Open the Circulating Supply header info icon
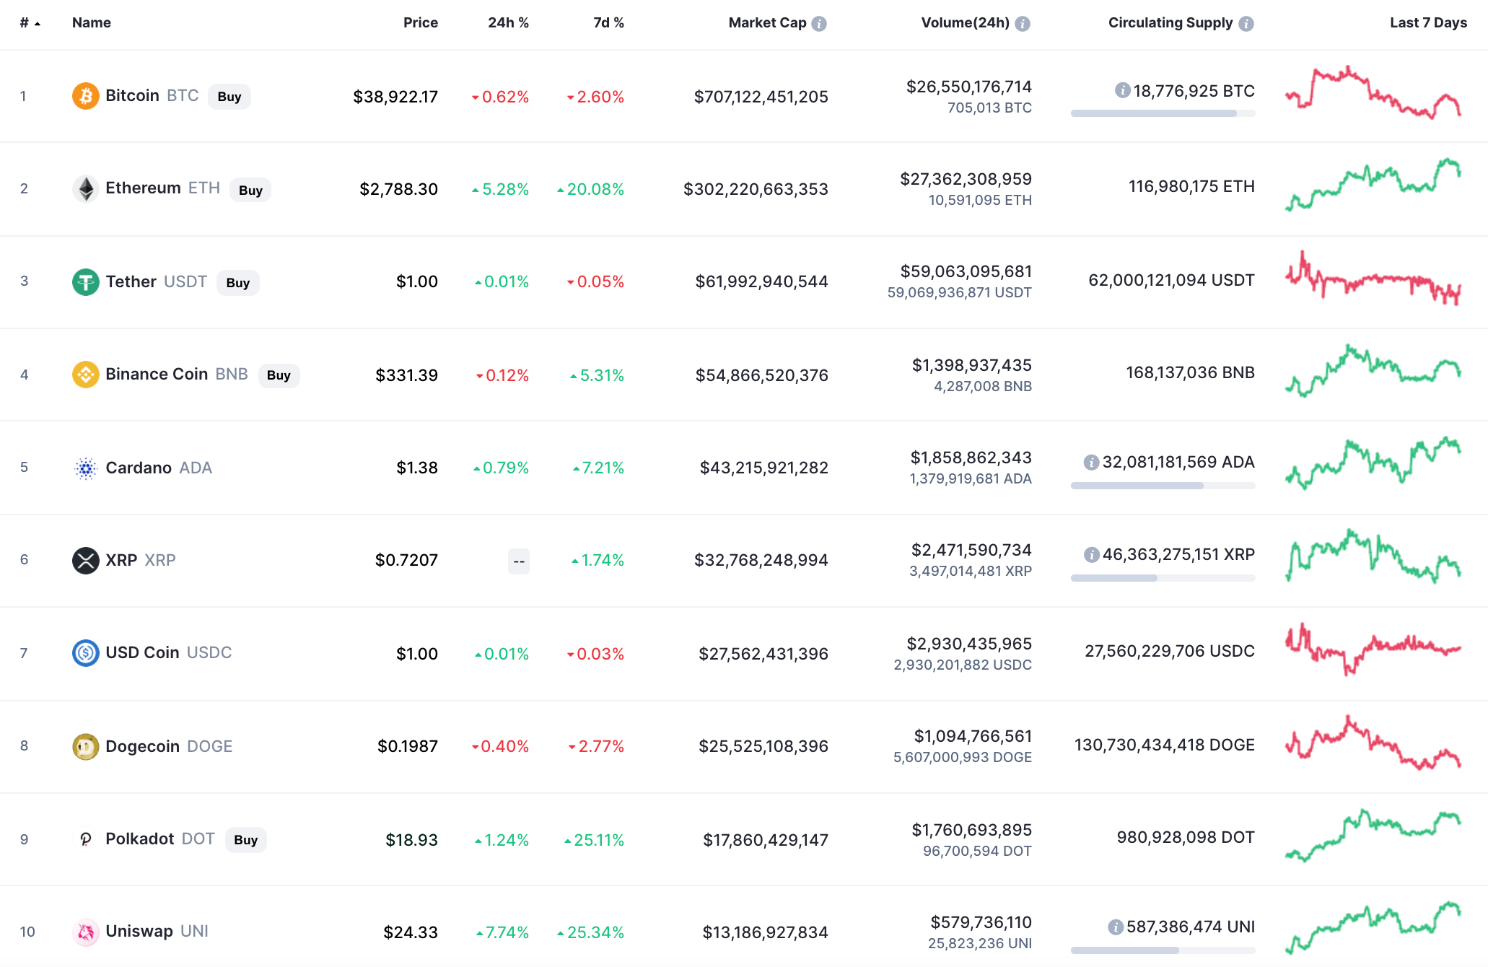This screenshot has height=967, width=1488. tap(1246, 24)
